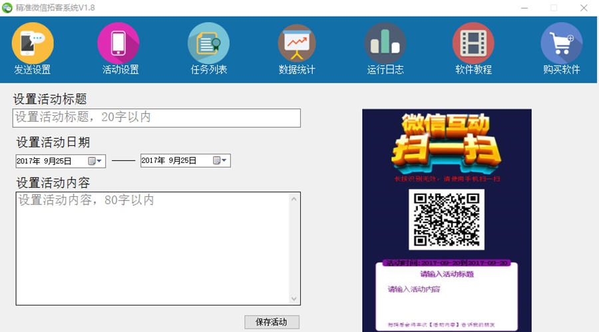This screenshot has width=599, height=332.
Task: Click the 保存活动 button
Action: (272, 322)
